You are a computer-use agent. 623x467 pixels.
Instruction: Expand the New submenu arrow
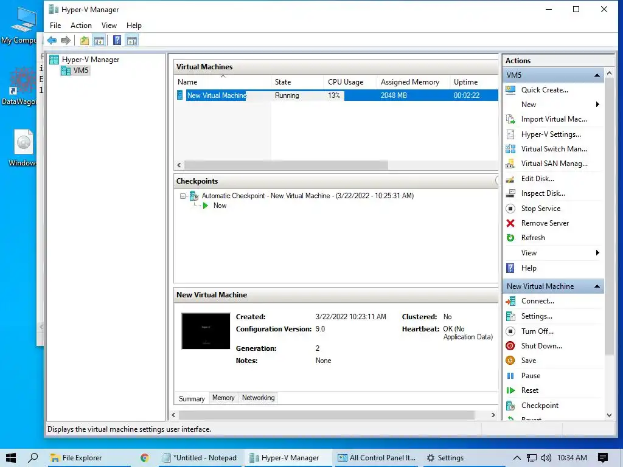point(597,105)
